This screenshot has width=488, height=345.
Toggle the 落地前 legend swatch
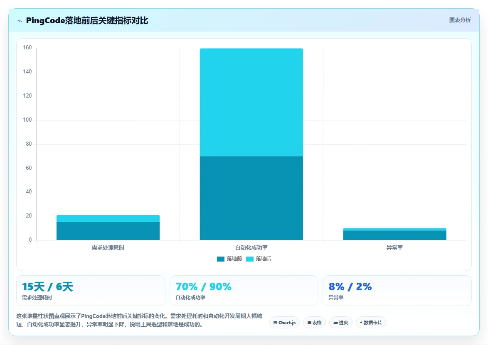pyautogui.click(x=220, y=259)
